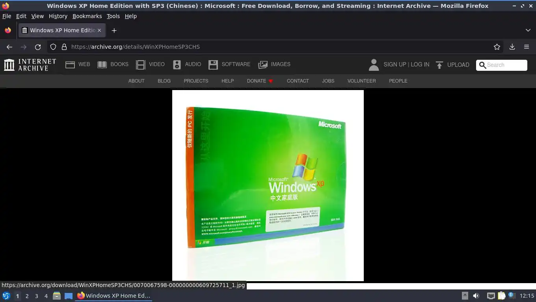The image size is (536, 302).
Task: Open the PEOPLE link
Action: (398, 81)
